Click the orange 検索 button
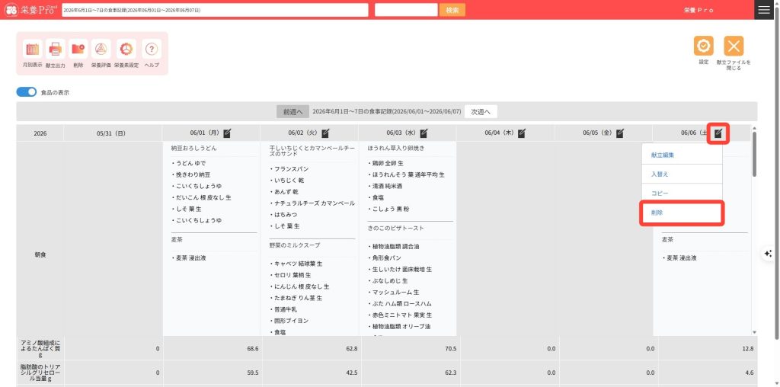The image size is (780, 387). 452,10
